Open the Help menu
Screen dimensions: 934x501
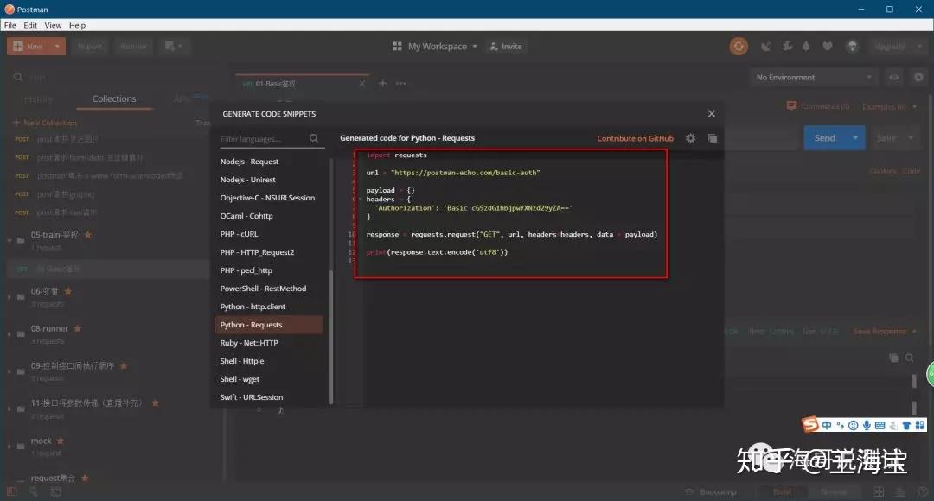78,25
